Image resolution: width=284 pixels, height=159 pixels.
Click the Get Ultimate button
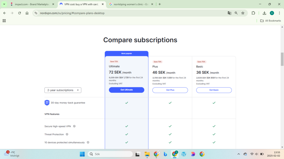pyautogui.click(x=126, y=90)
